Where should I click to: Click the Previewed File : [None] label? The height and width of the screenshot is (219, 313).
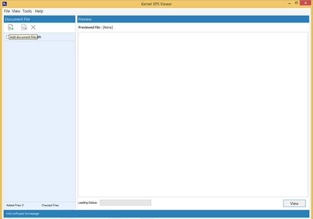[x=96, y=27]
